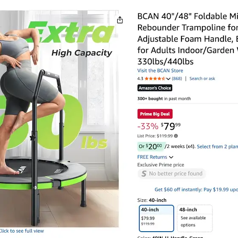Viewport: 238px width, 238px height.
Task: Click the Prime Big Deal badge
Action: coord(155,114)
